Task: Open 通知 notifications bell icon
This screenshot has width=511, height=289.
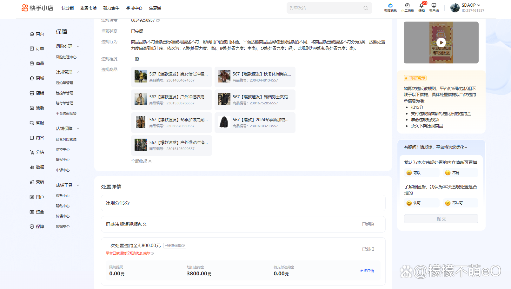Action: pos(421,8)
